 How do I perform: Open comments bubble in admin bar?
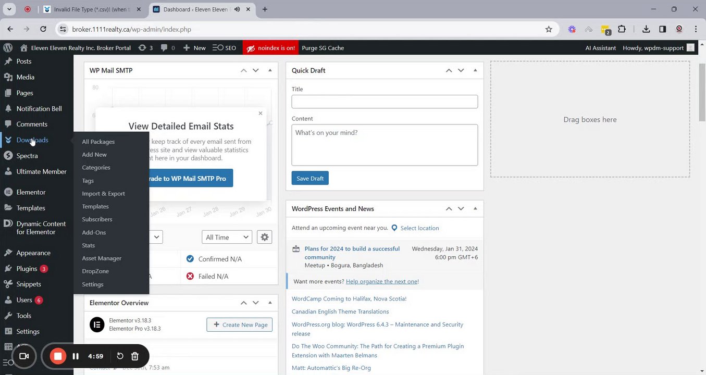pyautogui.click(x=168, y=47)
